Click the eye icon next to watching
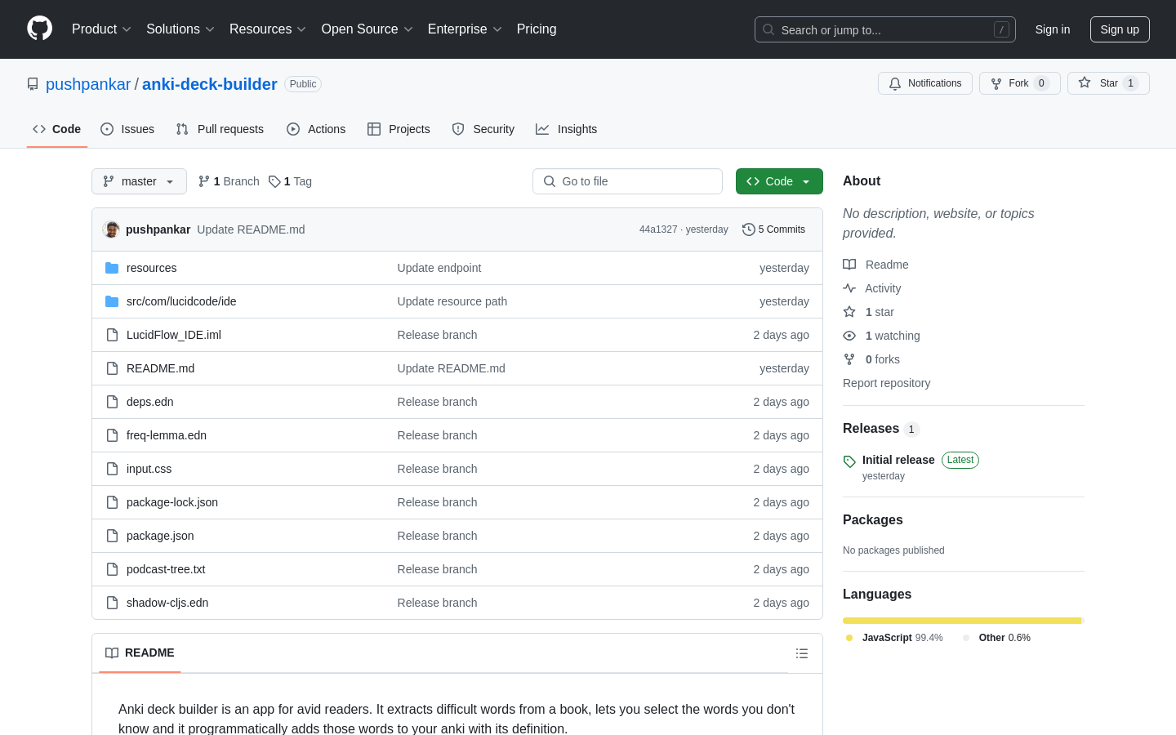The width and height of the screenshot is (1176, 735). 849,336
